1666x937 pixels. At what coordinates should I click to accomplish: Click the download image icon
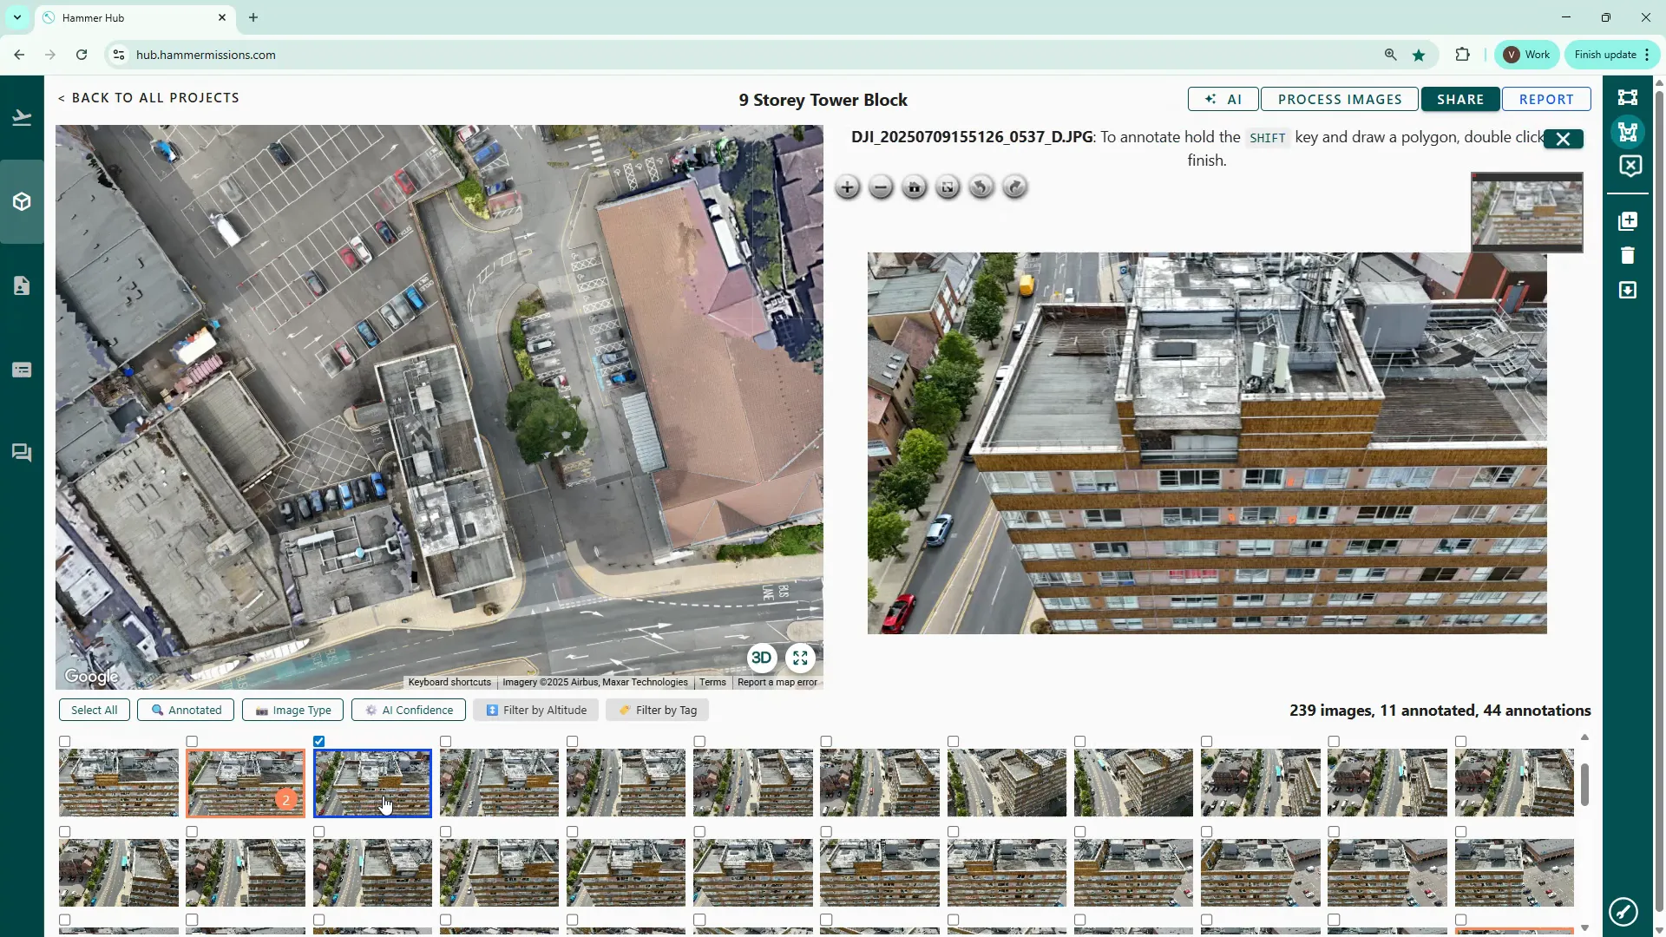1628,290
